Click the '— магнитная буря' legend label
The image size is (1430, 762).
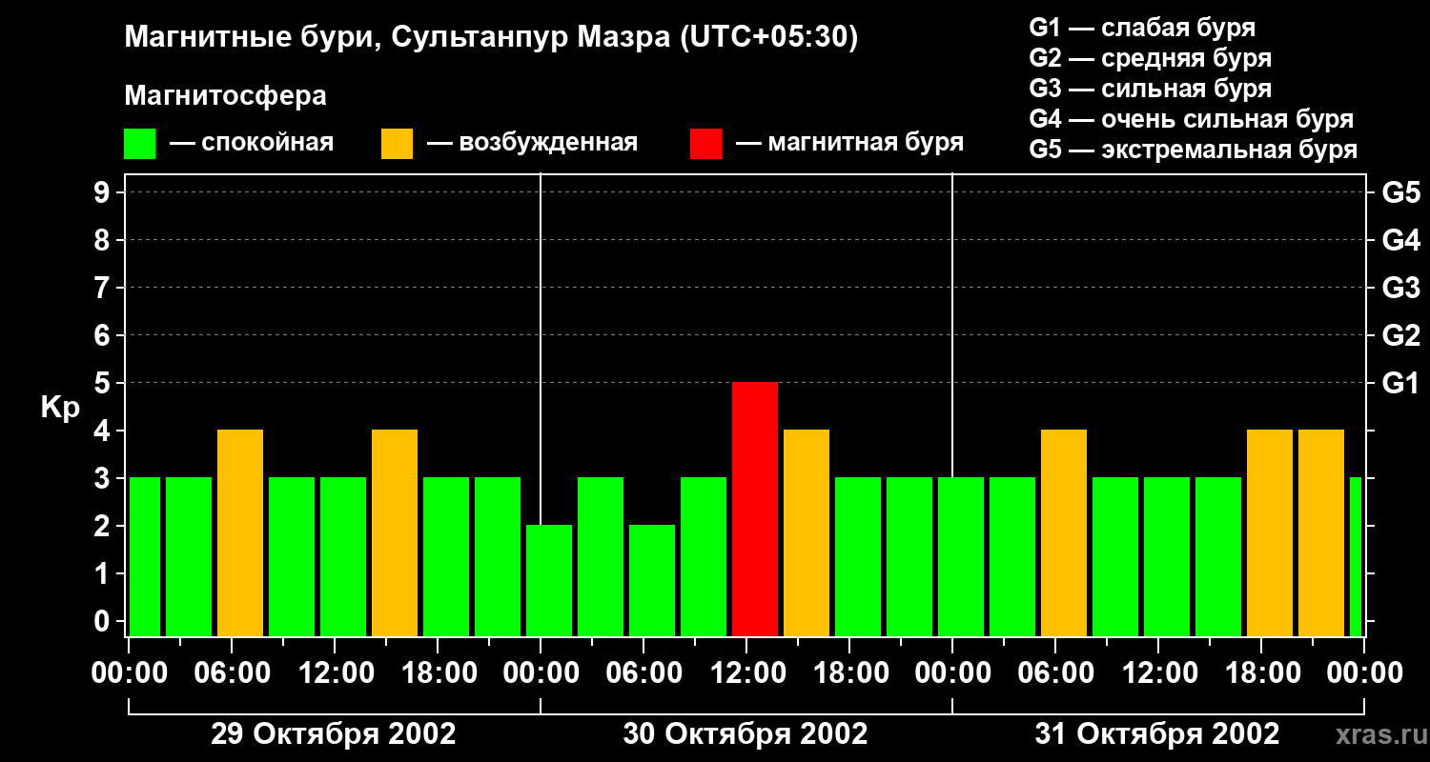[x=850, y=144]
